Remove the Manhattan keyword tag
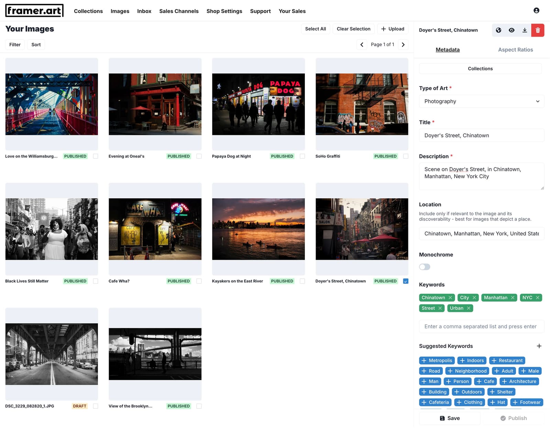 pos(513,298)
